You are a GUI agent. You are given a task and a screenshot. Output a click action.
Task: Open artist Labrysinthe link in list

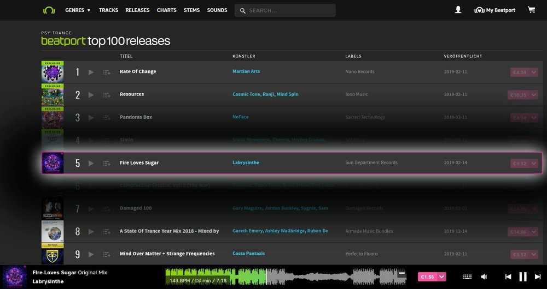coord(246,162)
